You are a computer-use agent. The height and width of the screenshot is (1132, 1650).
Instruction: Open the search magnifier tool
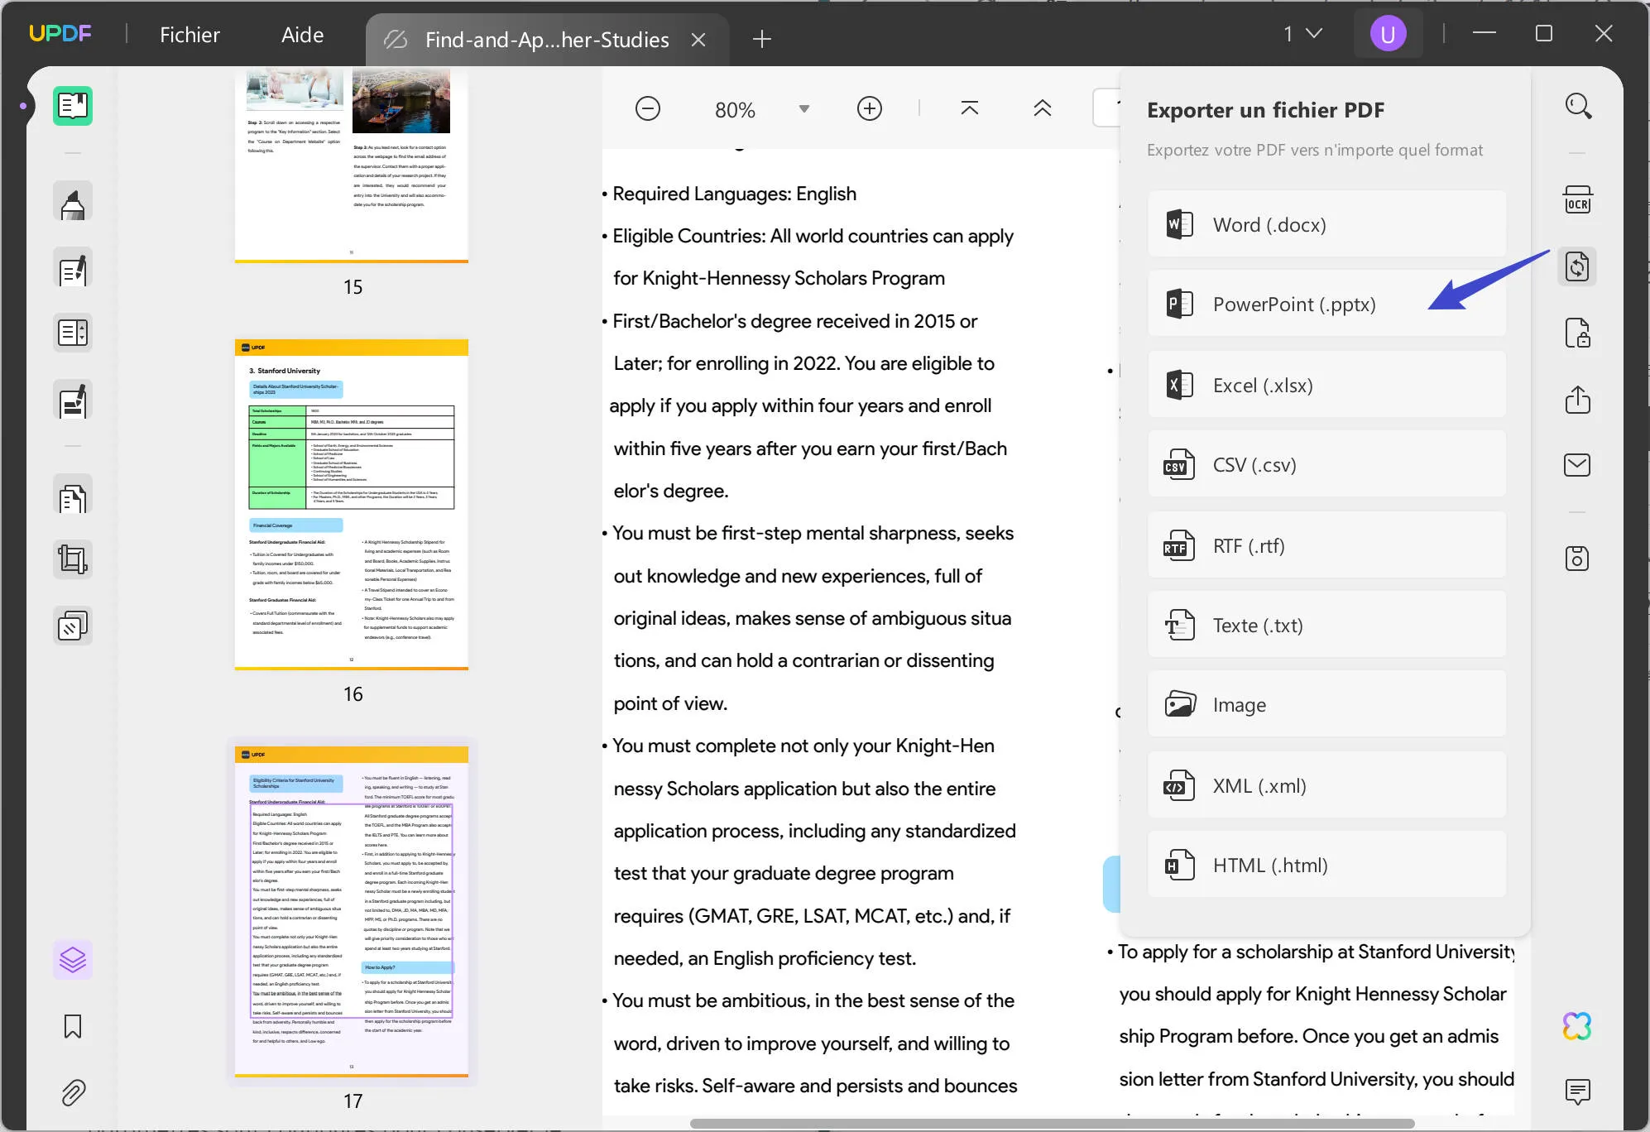pos(1577,106)
